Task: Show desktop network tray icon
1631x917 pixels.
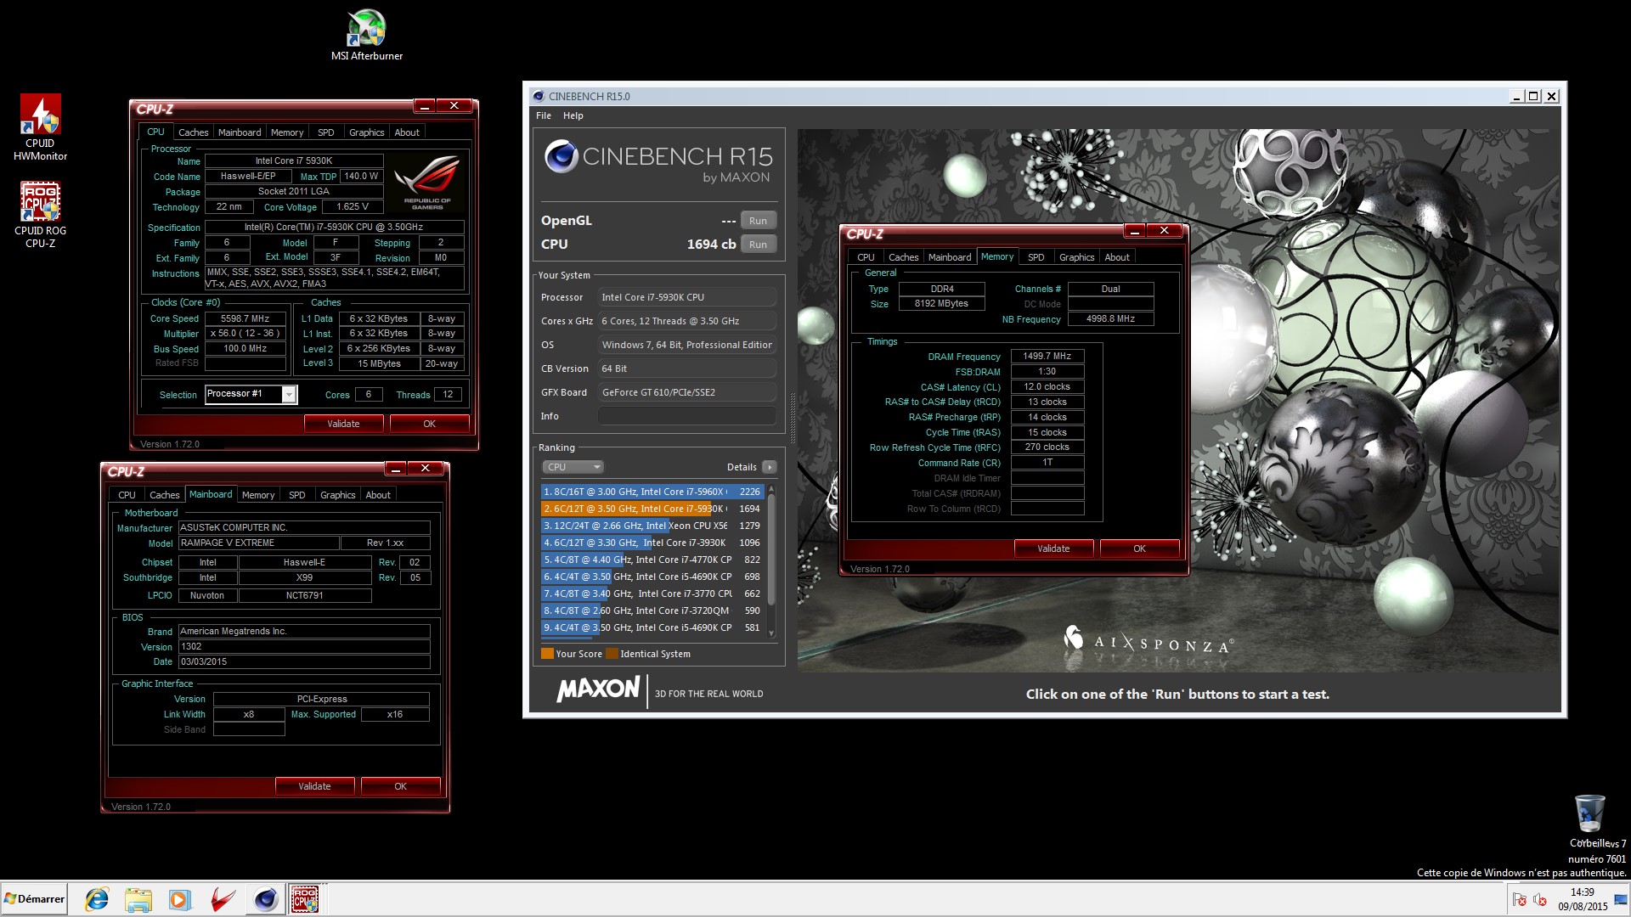Action: pyautogui.click(x=1621, y=899)
